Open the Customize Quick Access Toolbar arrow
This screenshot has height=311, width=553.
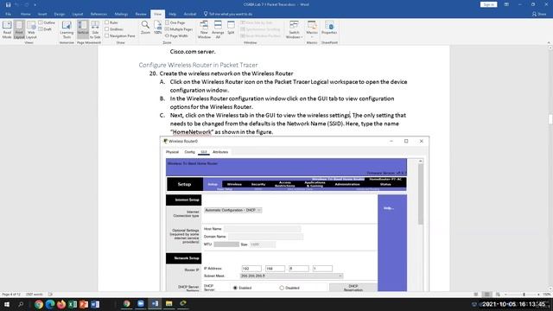[x=35, y=5]
